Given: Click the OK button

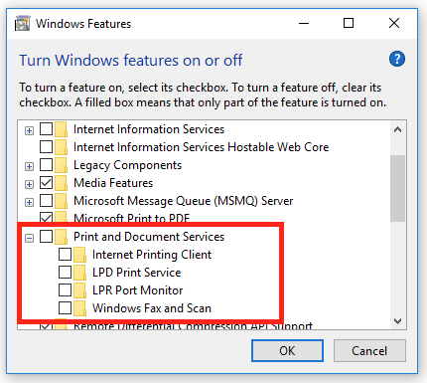Looking at the screenshot, I should (x=287, y=350).
